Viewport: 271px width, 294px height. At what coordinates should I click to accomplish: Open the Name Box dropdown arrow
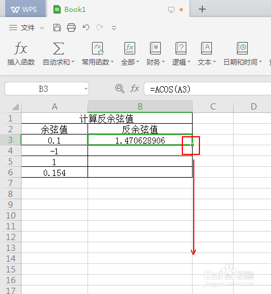[86, 89]
